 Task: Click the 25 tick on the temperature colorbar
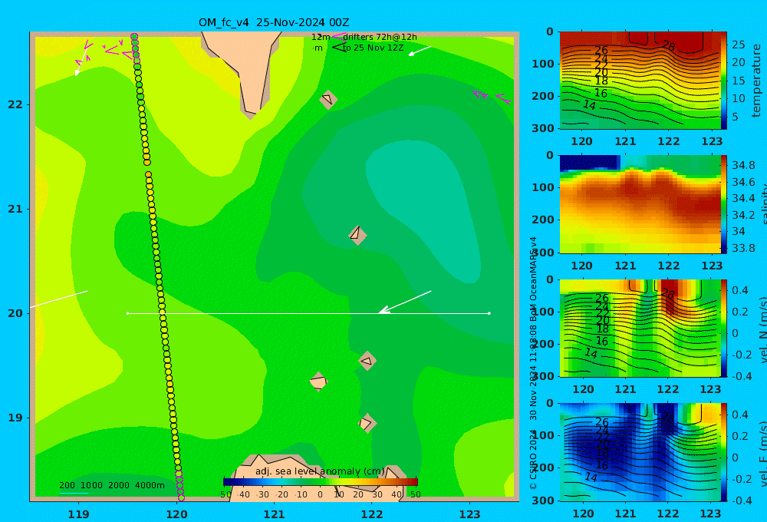click(x=739, y=45)
